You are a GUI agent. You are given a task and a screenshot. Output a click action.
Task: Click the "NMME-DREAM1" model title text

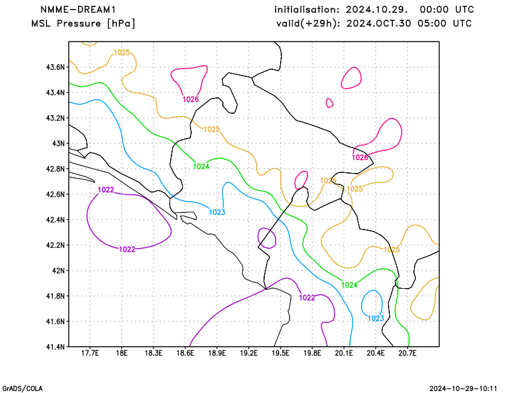[78, 10]
